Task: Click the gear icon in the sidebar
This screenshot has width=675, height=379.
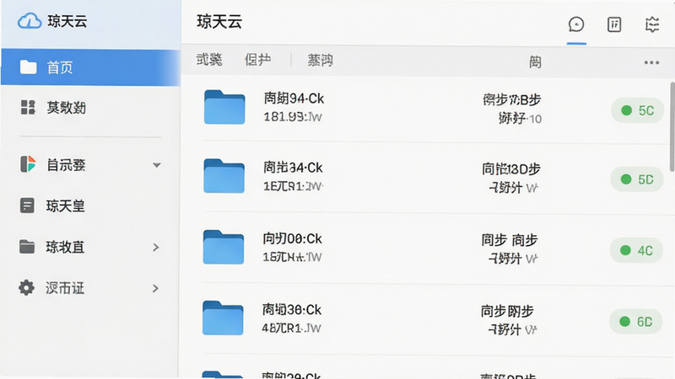Action: (x=26, y=287)
